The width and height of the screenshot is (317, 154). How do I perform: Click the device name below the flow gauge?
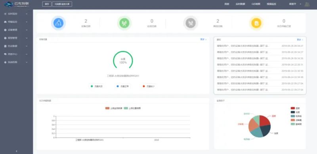[123, 76]
